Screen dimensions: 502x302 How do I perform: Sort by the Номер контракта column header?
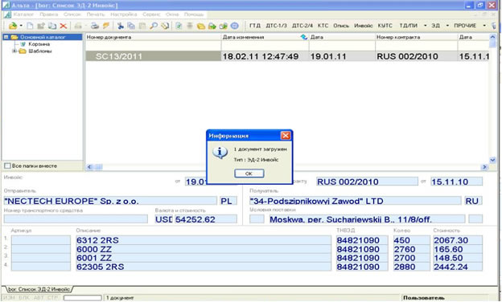416,38
